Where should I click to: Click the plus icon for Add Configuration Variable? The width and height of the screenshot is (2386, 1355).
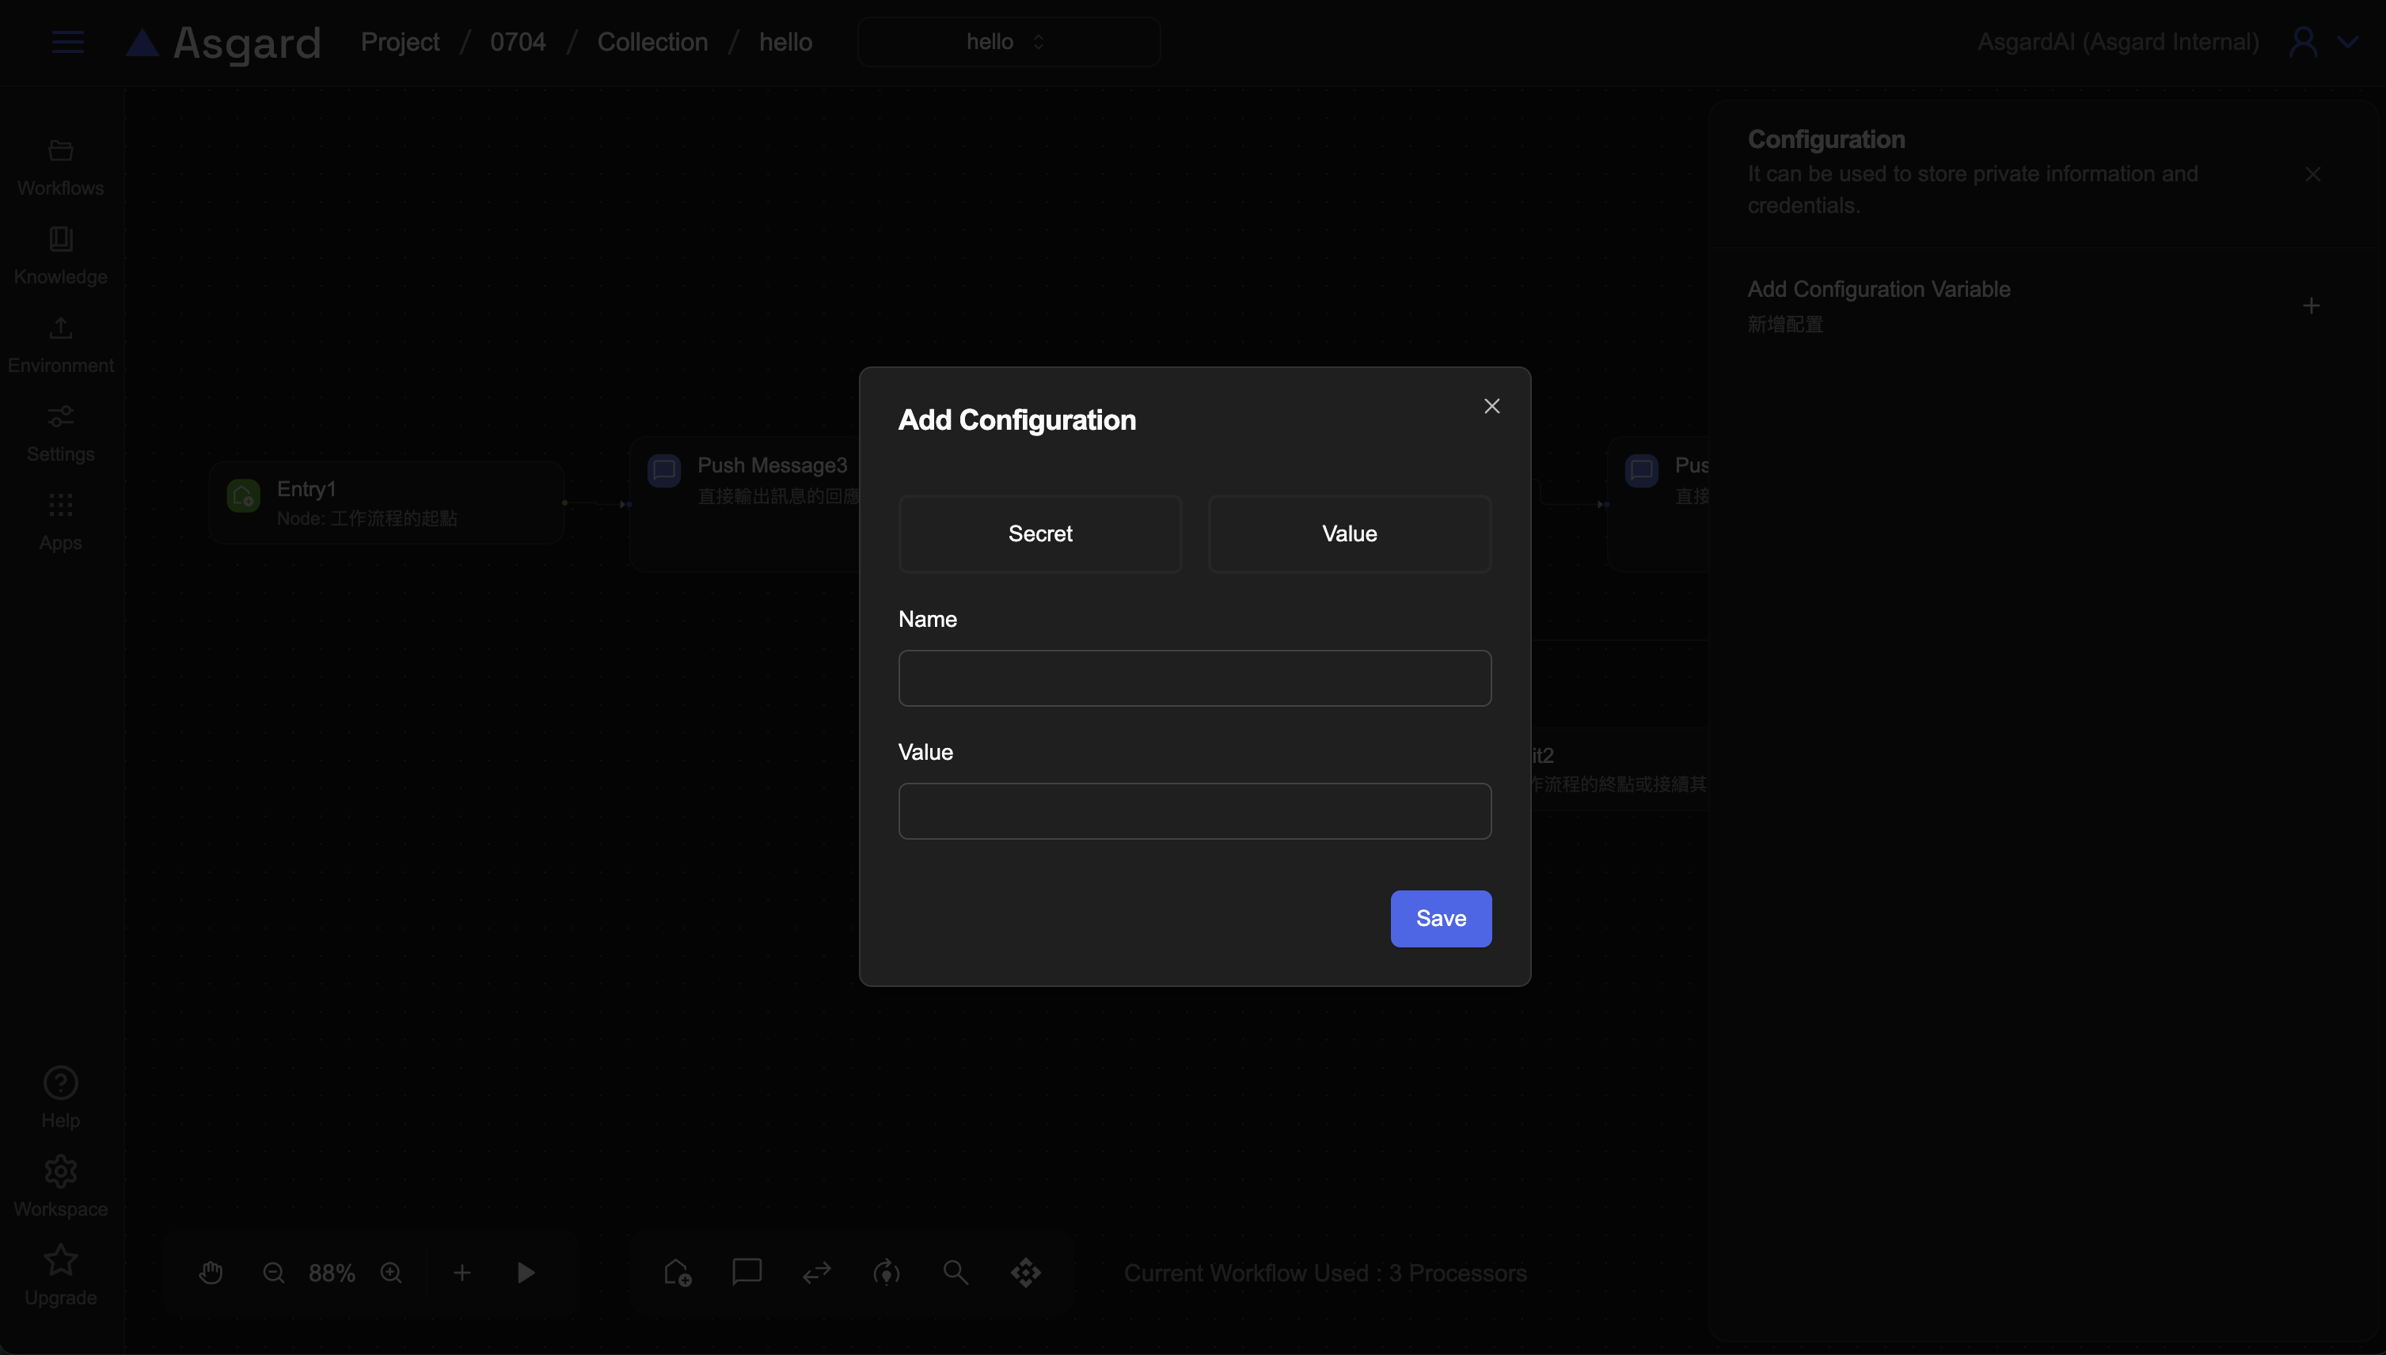[2311, 306]
